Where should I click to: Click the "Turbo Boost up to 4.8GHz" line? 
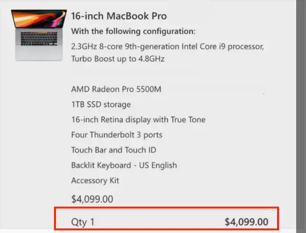point(119,59)
